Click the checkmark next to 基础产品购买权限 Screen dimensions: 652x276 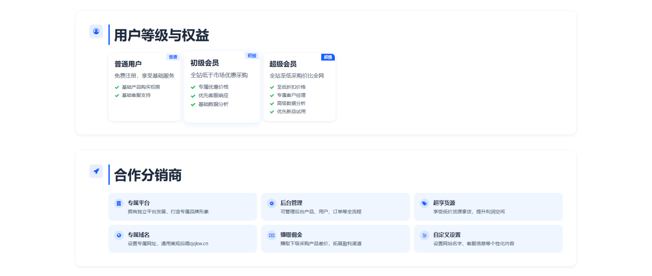point(117,87)
